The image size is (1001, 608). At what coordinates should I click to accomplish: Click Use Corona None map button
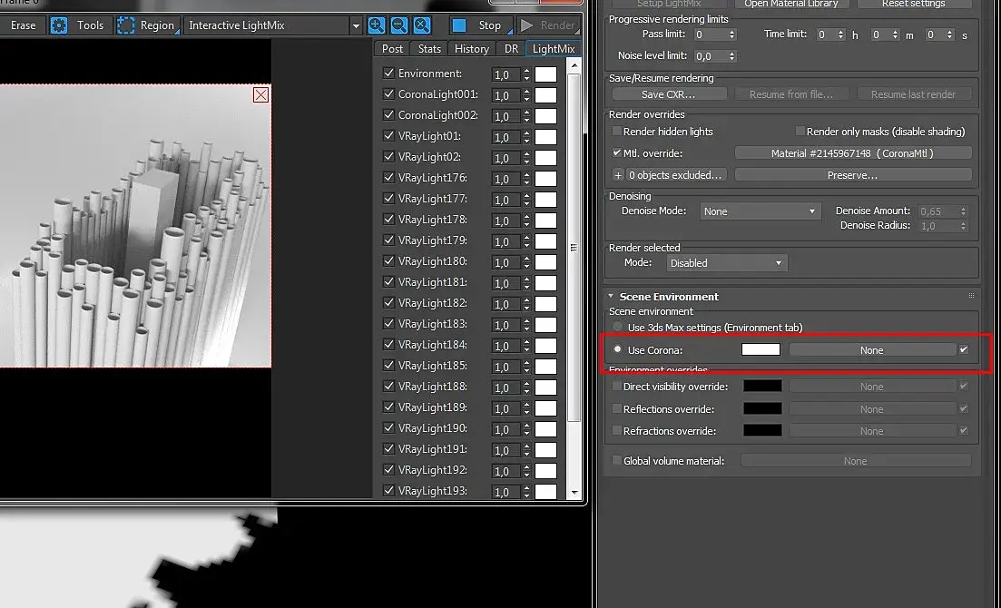(871, 350)
